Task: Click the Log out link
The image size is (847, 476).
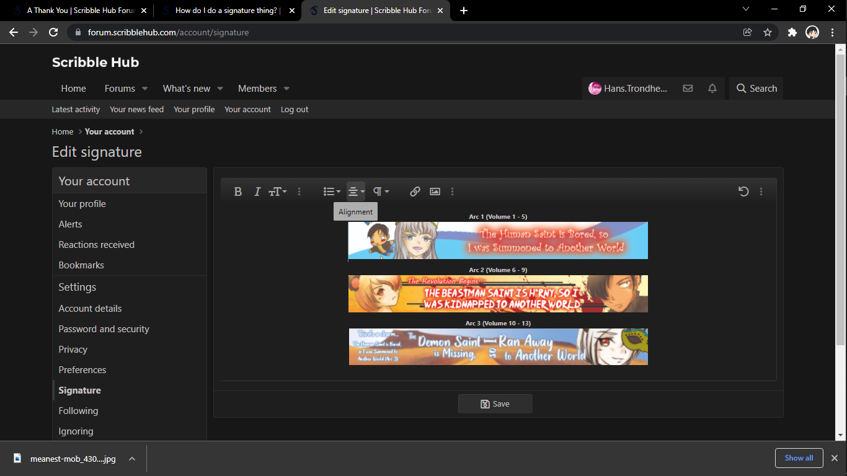Action: 295,110
